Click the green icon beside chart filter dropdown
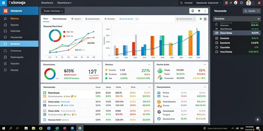263x131 pixels. [x=200, y=19]
